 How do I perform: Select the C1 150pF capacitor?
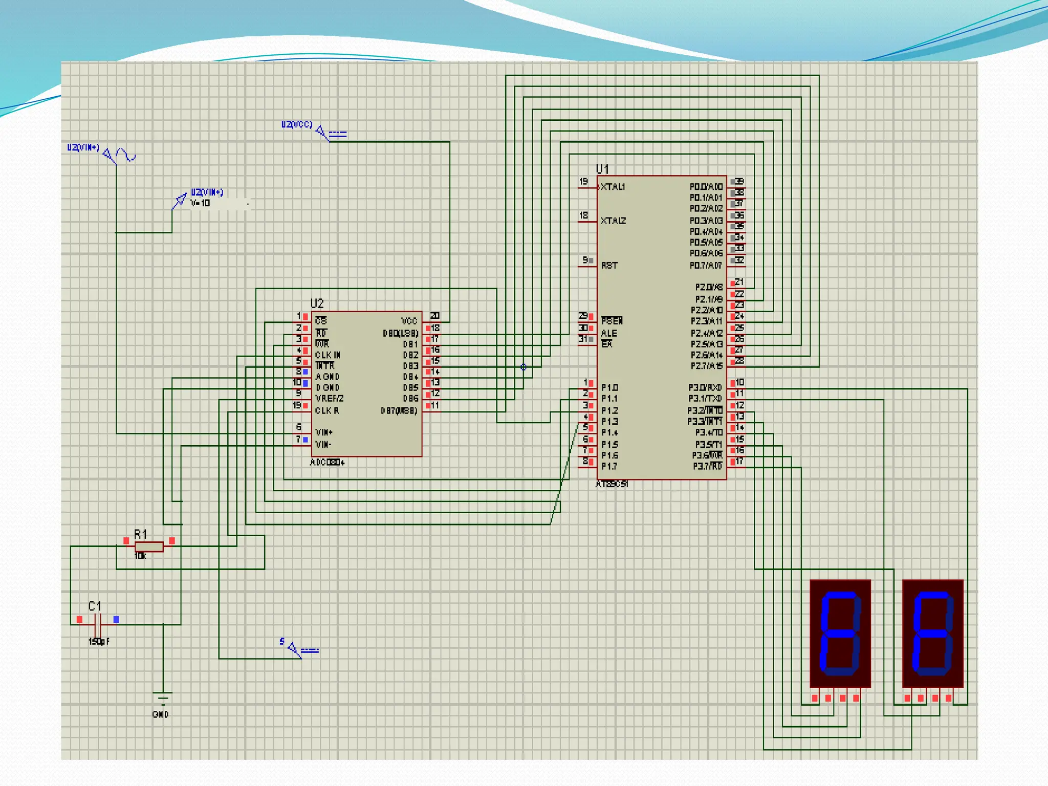click(x=98, y=624)
